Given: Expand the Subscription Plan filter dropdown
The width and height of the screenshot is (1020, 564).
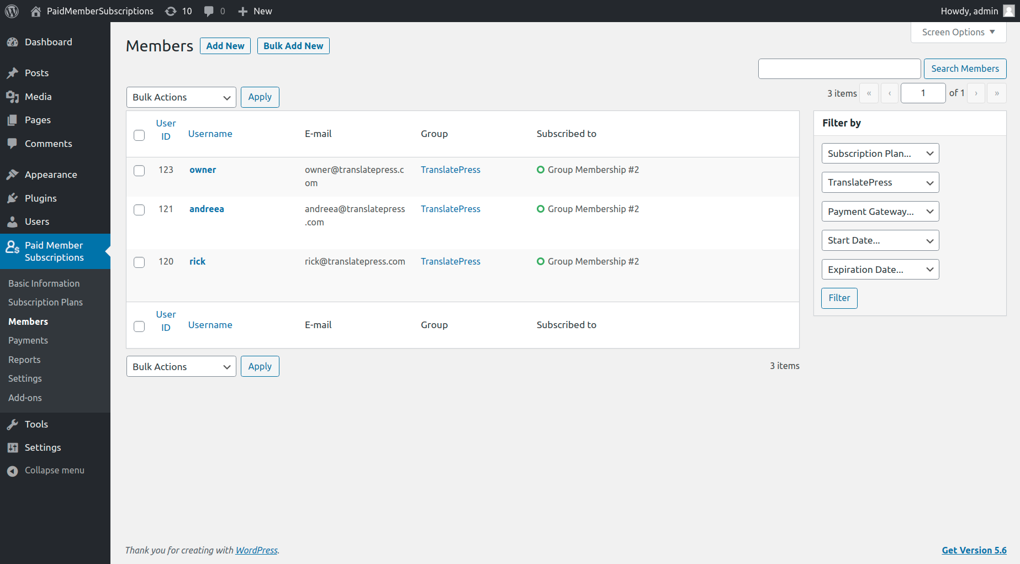Looking at the screenshot, I should (880, 154).
